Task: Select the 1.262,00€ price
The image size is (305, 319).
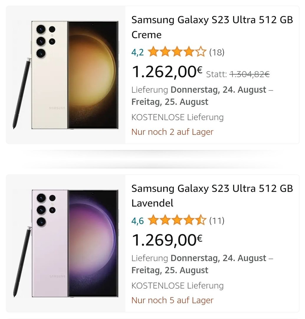Action: point(167,72)
